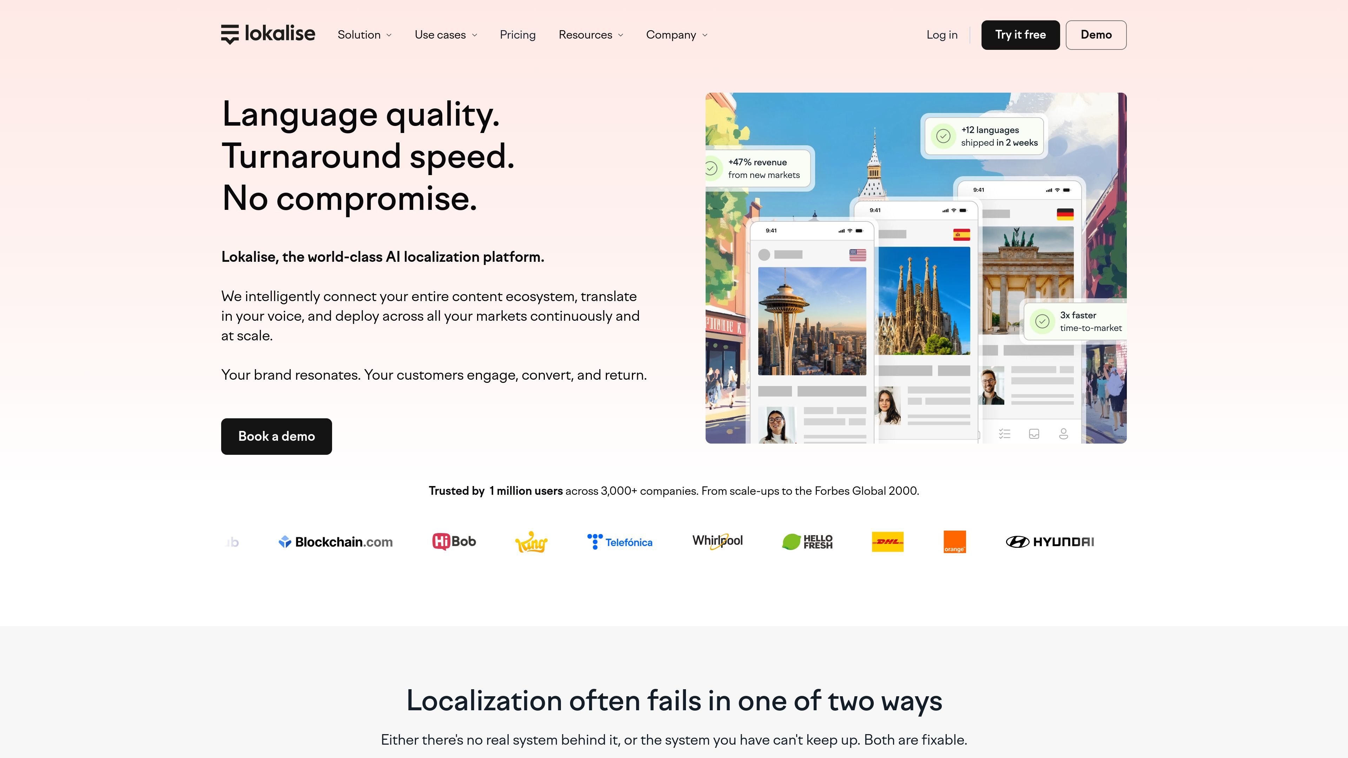Screen dimensions: 1348x758
Task: Open the Blockchain.com logo
Action: pos(336,542)
